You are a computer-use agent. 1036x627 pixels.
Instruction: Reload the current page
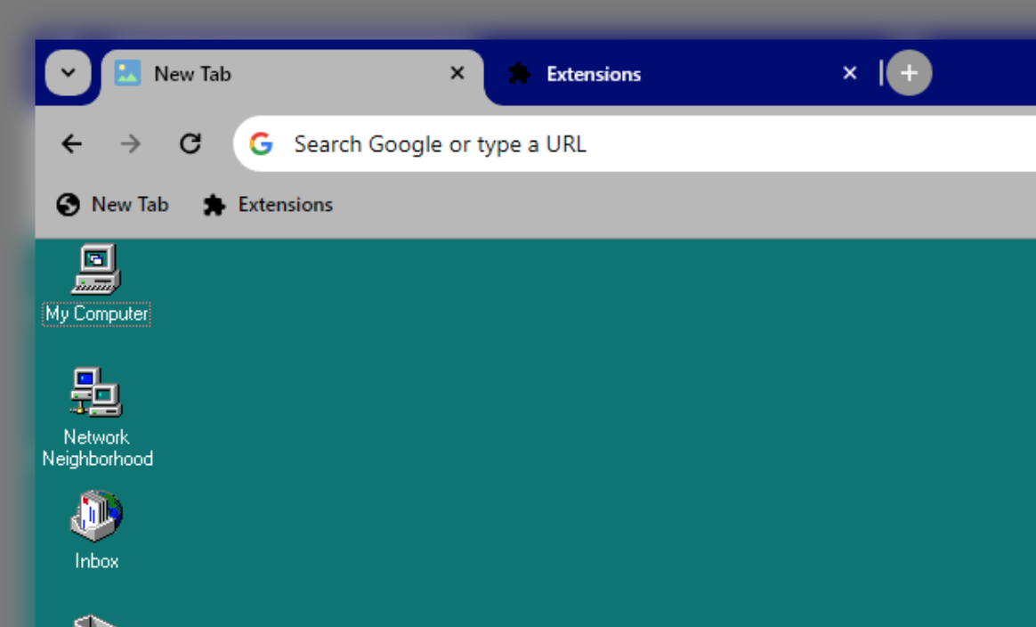[x=190, y=143]
